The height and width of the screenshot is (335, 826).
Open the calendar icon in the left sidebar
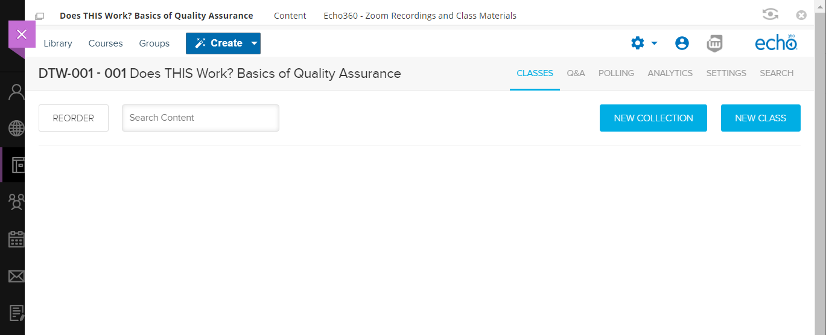[16, 239]
